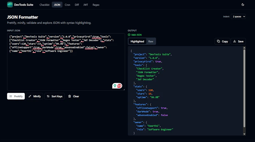The height and width of the screenshot is (142, 255).
Task: Click the output panel scrollbar thumb
Action: tap(244, 88)
